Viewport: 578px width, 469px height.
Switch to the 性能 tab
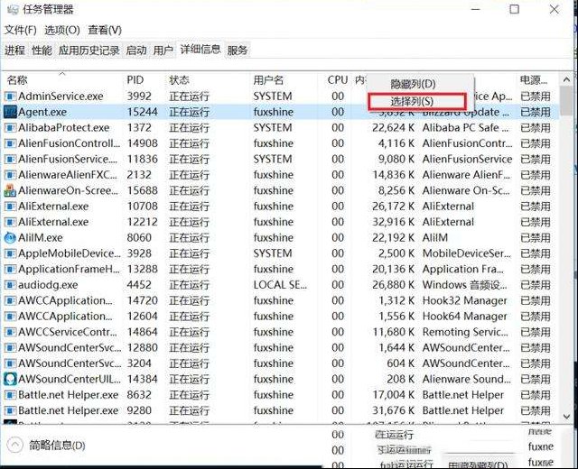[x=42, y=51]
